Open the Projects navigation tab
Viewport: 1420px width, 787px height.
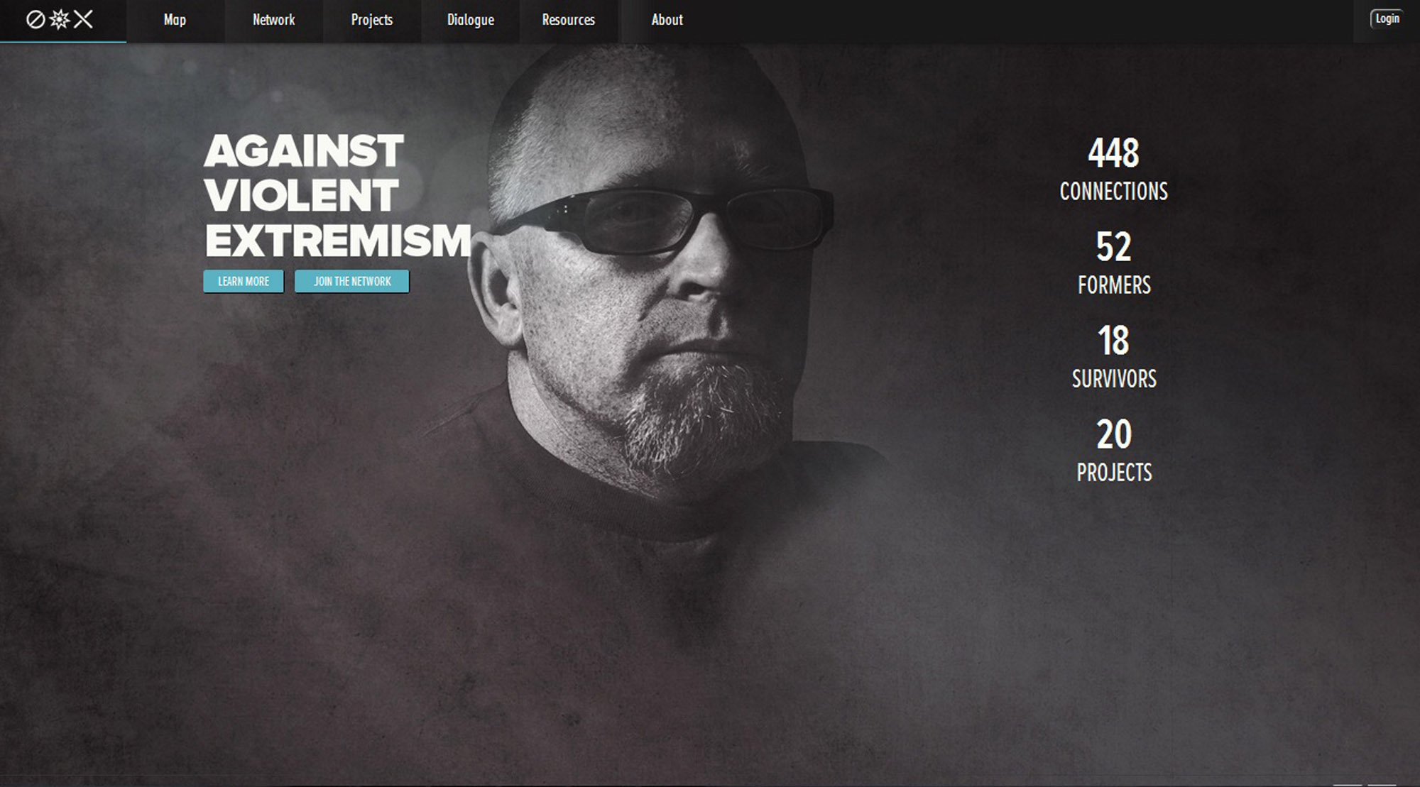[372, 21]
